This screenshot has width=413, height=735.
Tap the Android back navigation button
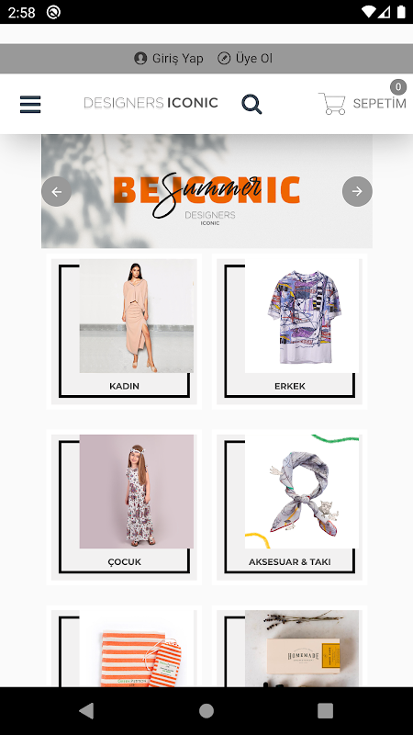click(x=86, y=710)
